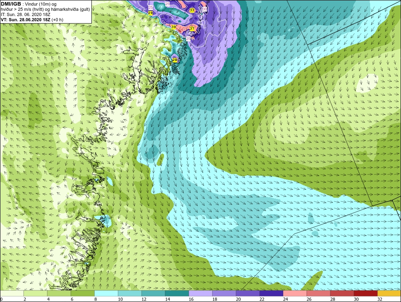Click the yellow 33 gust marker

point(192,10)
